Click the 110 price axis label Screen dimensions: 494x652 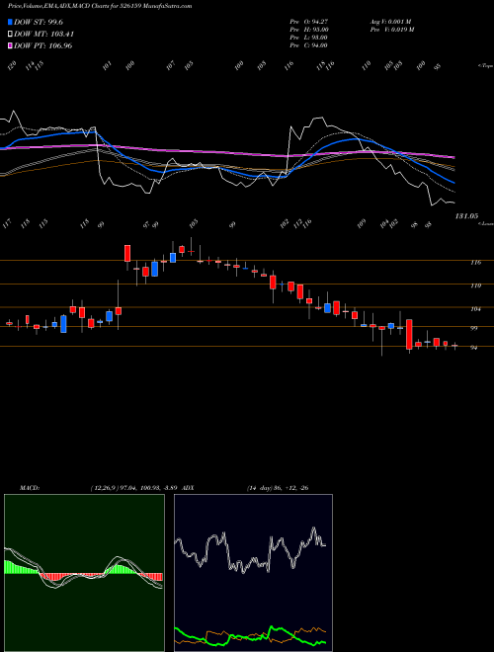(475, 285)
